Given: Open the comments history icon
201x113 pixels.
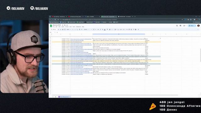Looking at the screenshot, I should click(180, 26).
